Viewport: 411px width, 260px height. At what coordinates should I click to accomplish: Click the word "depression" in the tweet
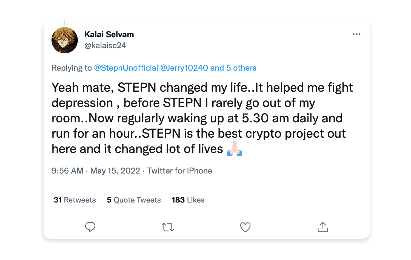82,103
